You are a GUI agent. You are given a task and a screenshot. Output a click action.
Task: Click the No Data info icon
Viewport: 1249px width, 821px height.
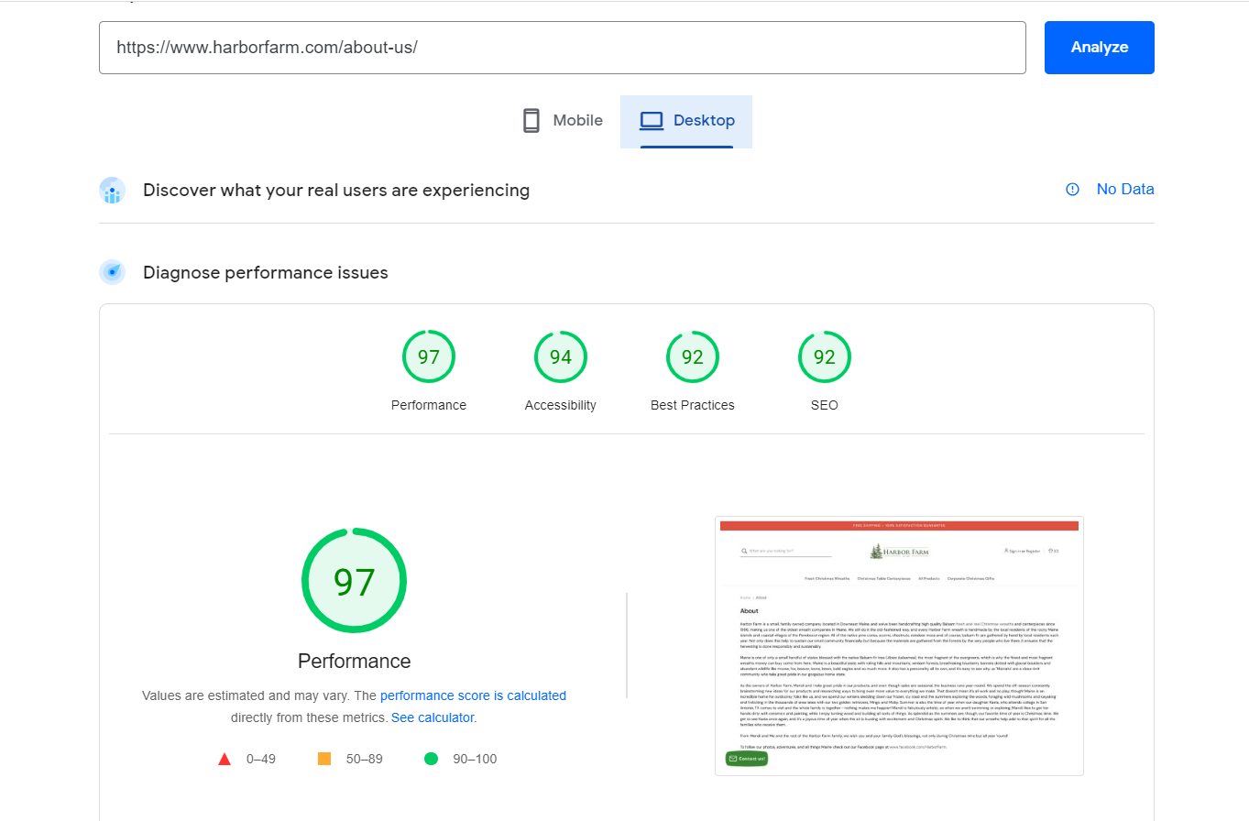point(1072,190)
